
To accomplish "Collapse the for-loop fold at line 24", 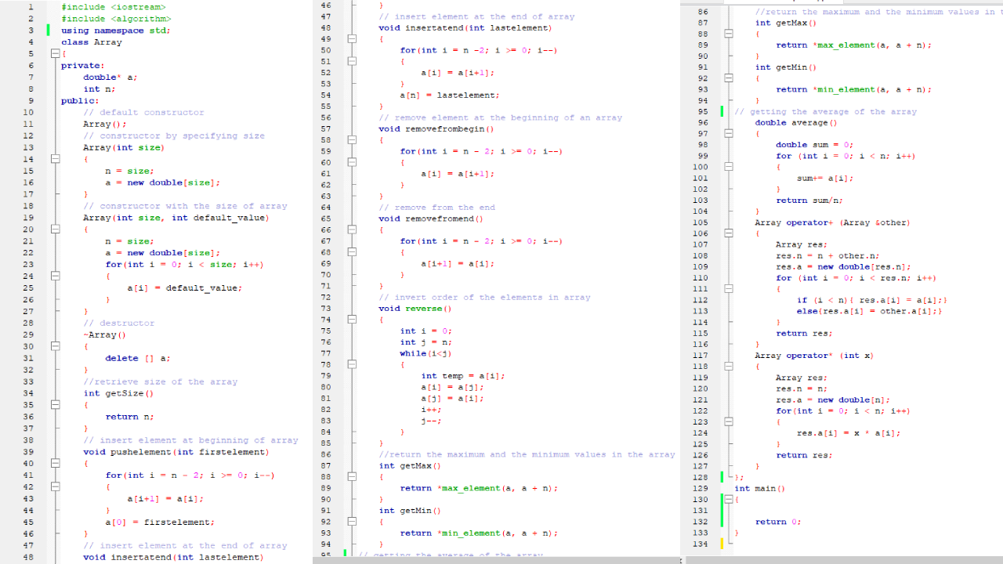I will coord(56,277).
